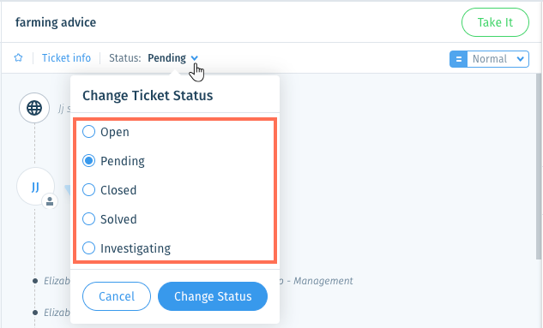Cancel the status change
This screenshot has width=543, height=328.
point(117,296)
